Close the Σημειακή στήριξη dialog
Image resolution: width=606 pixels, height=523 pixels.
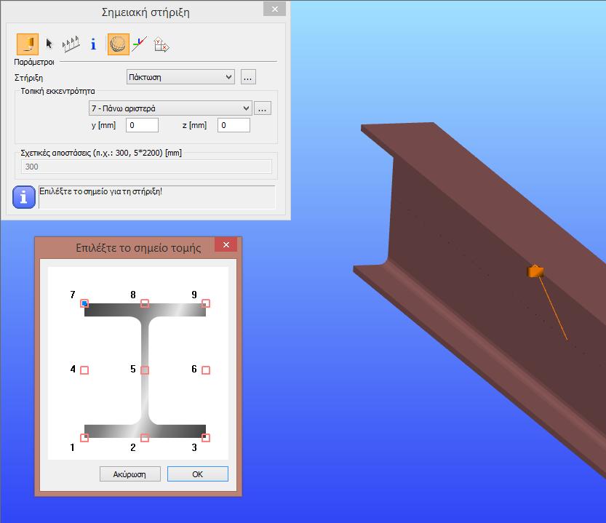coord(275,9)
